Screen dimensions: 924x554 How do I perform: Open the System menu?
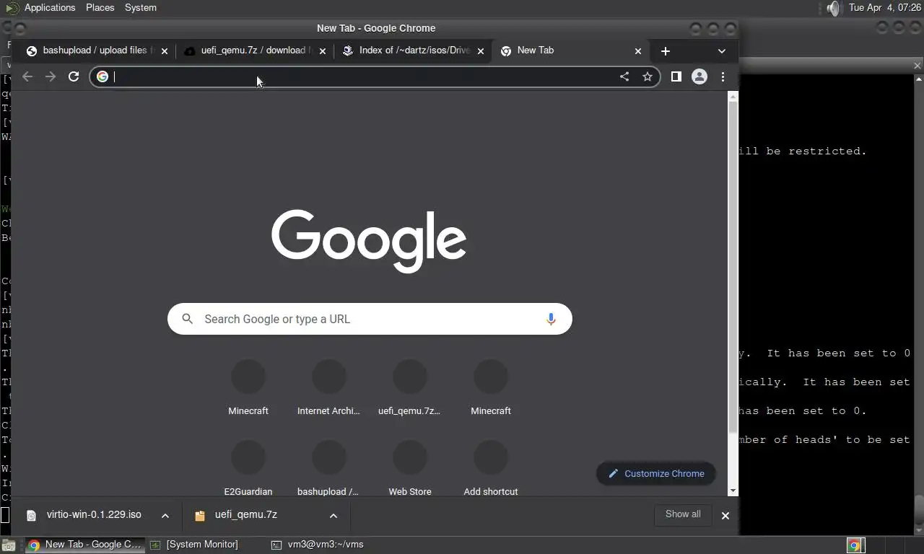pyautogui.click(x=141, y=7)
